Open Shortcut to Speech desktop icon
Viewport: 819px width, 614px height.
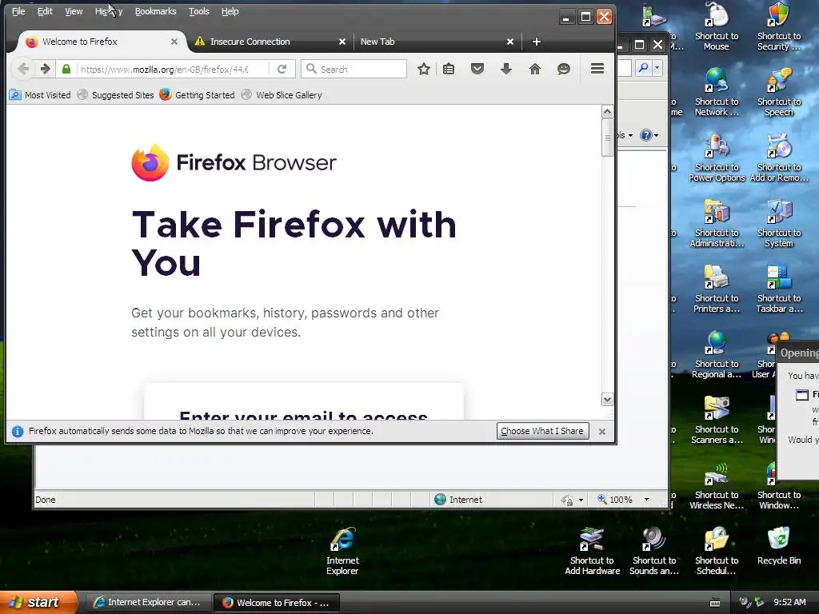click(x=779, y=92)
